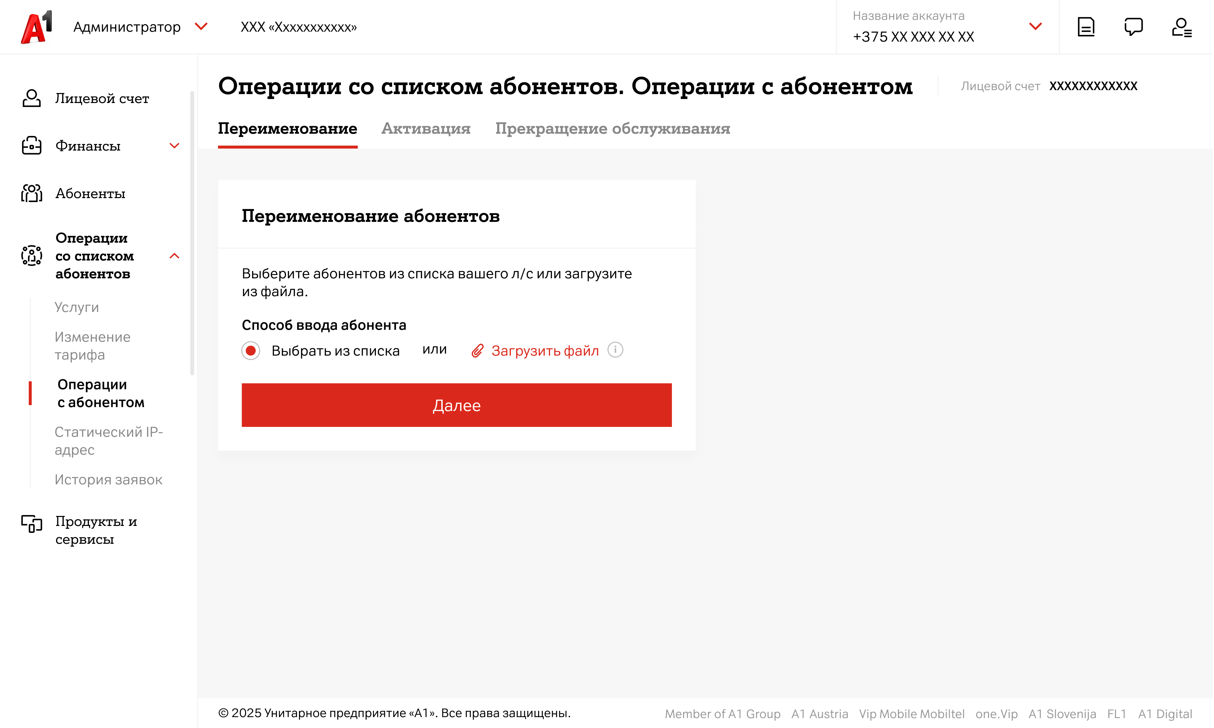Click the Загрузить файл link
The image size is (1214, 728).
(545, 351)
